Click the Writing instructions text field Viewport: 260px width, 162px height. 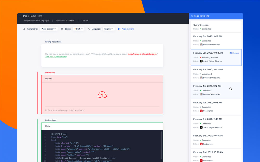point(102,55)
